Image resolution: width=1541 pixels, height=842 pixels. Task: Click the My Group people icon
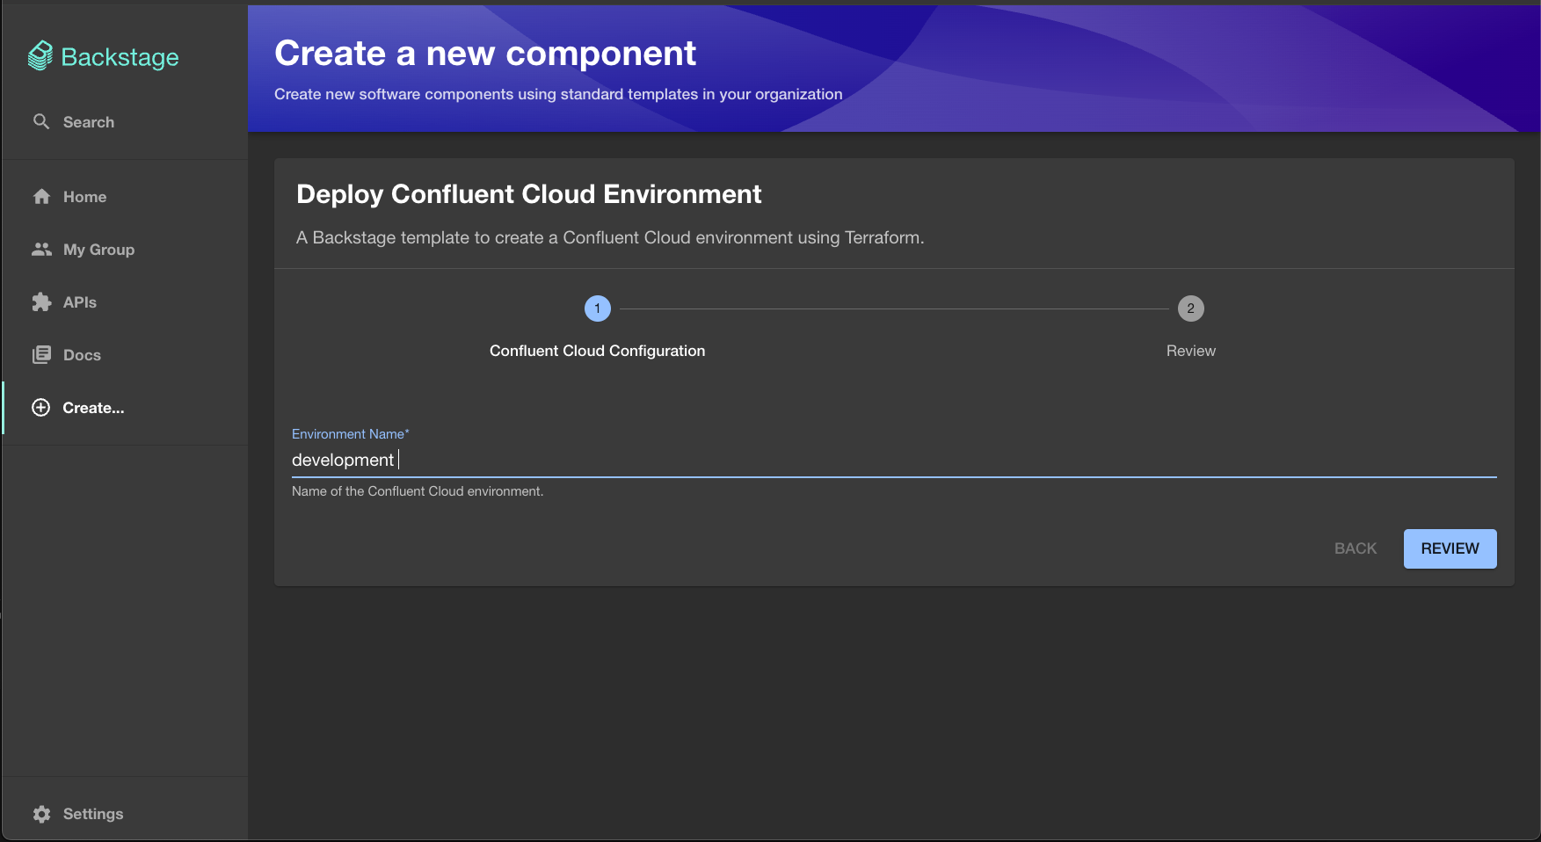(x=41, y=250)
